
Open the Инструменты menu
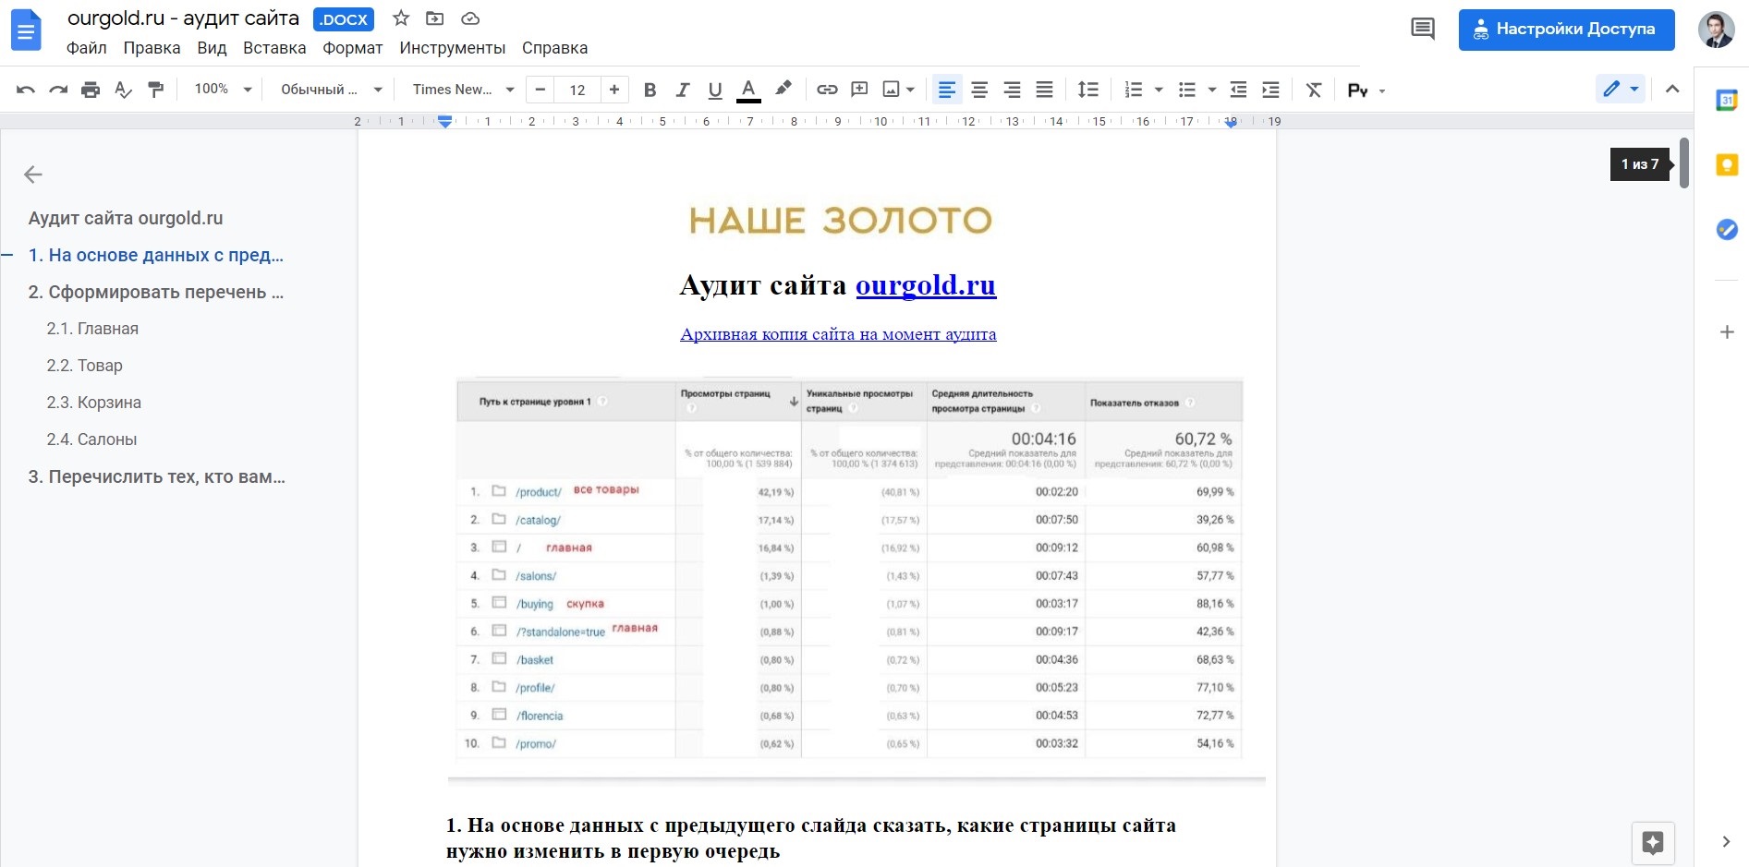tap(453, 48)
